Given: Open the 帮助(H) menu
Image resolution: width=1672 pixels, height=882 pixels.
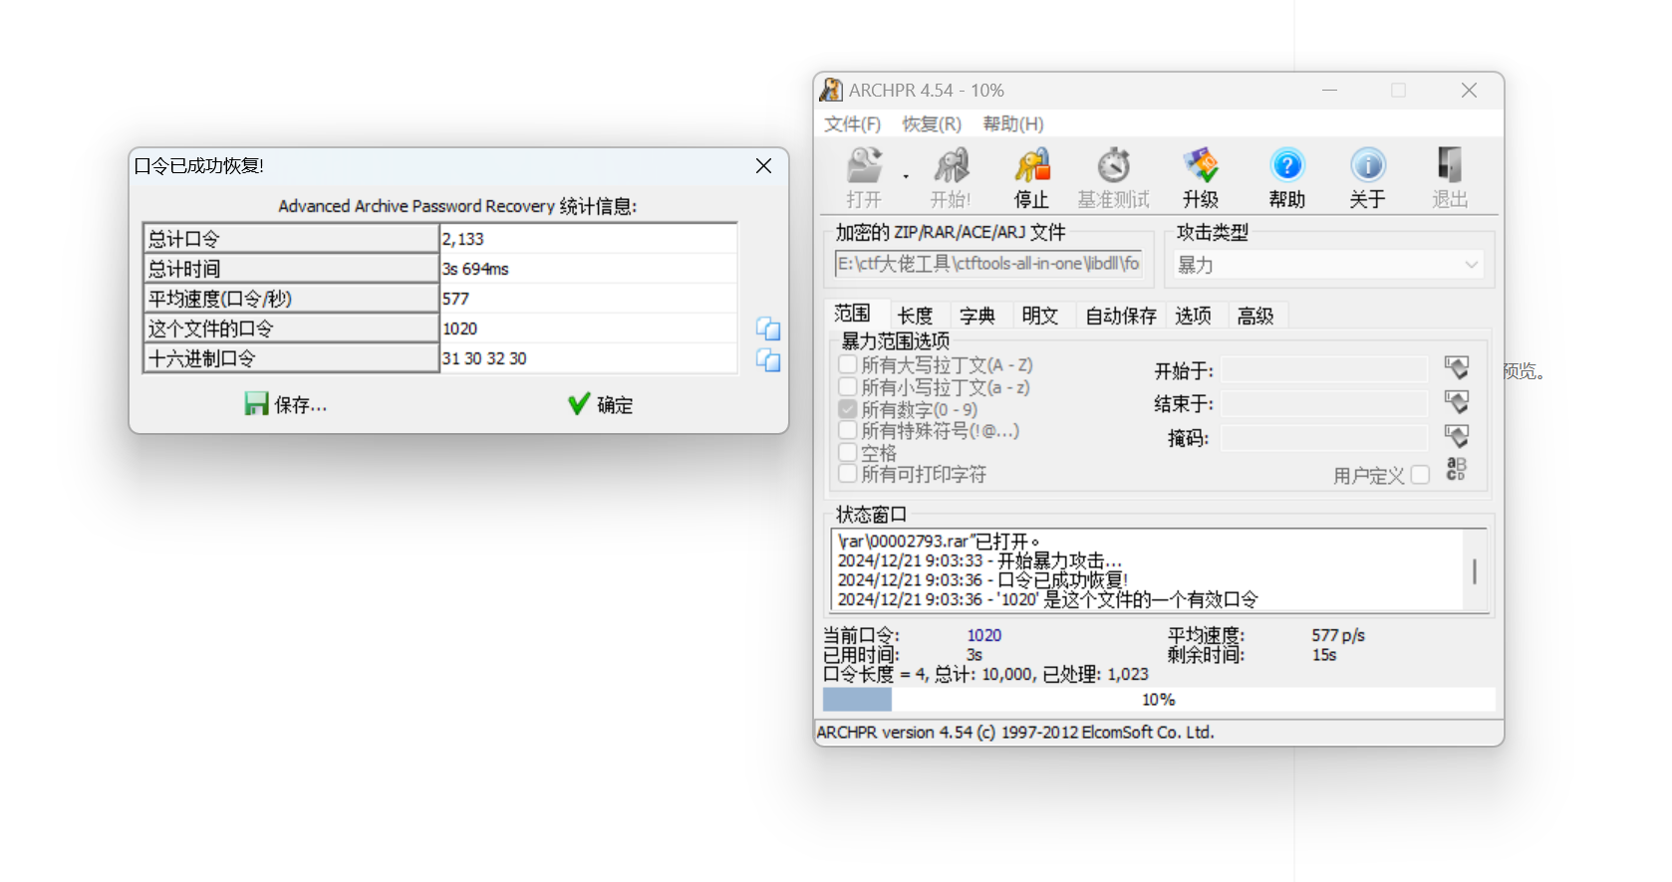Looking at the screenshot, I should tap(1013, 123).
